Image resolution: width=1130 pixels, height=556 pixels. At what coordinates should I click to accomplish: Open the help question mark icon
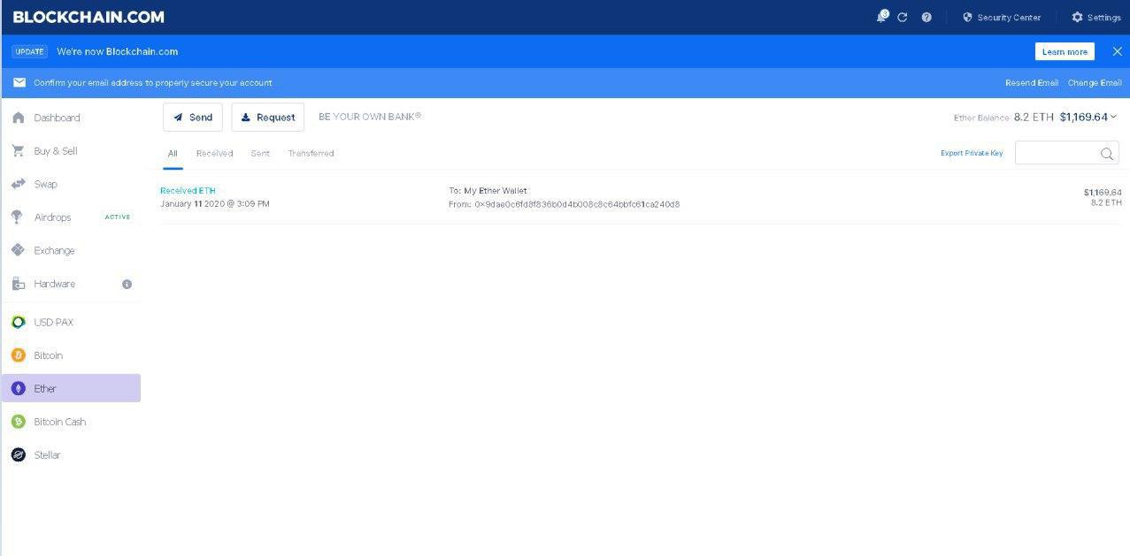coord(926,17)
